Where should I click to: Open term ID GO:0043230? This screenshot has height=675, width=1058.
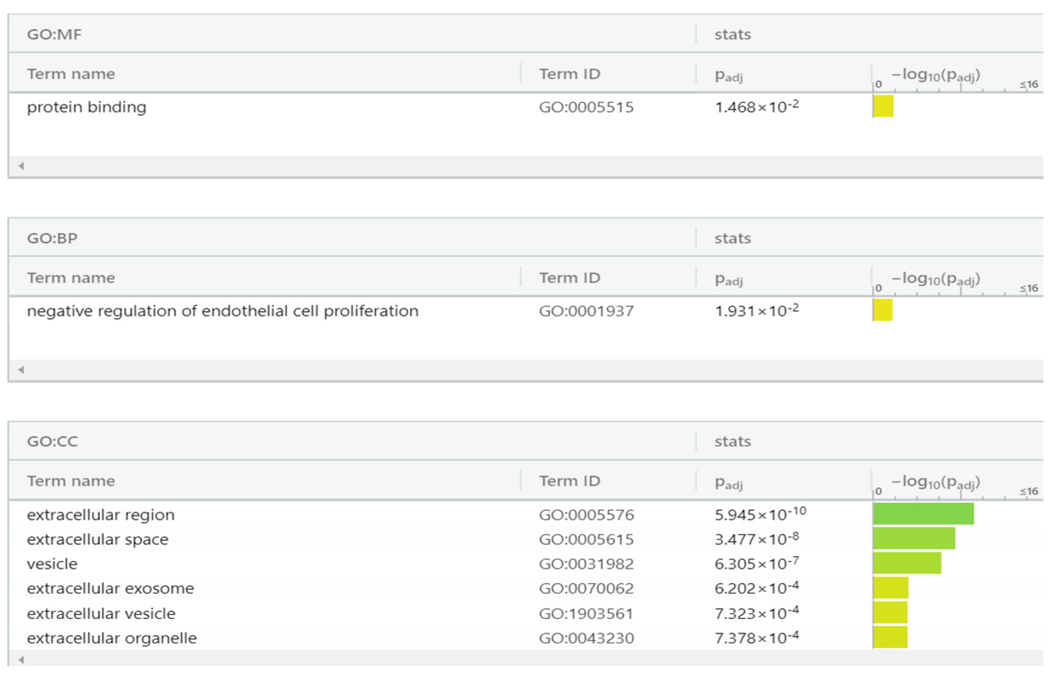(x=586, y=638)
